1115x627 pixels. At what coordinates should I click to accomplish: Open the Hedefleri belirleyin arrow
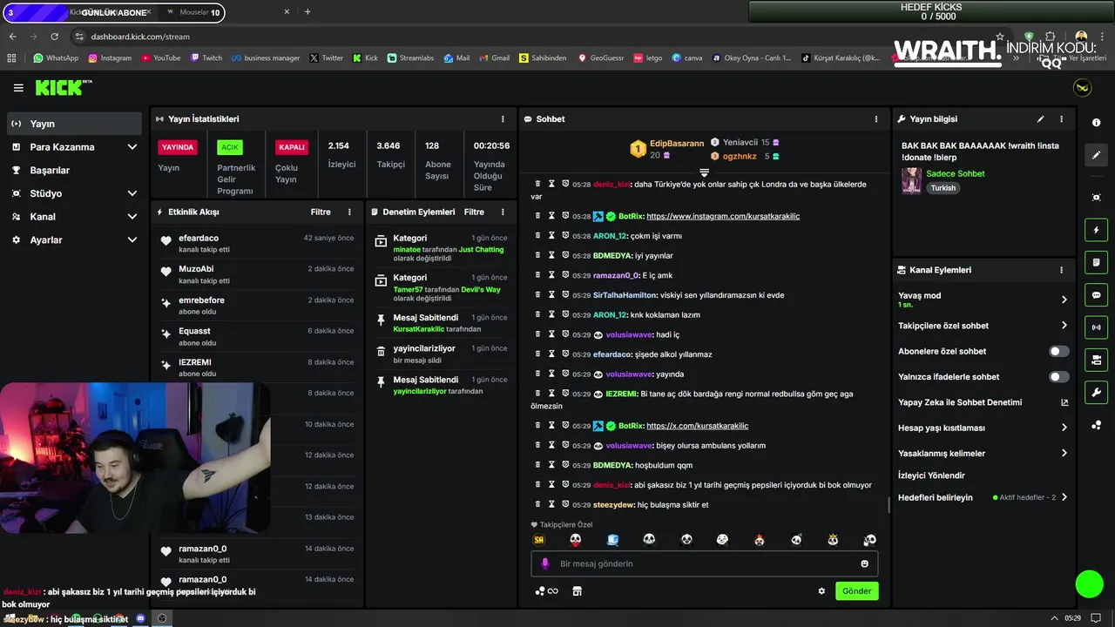1064,497
